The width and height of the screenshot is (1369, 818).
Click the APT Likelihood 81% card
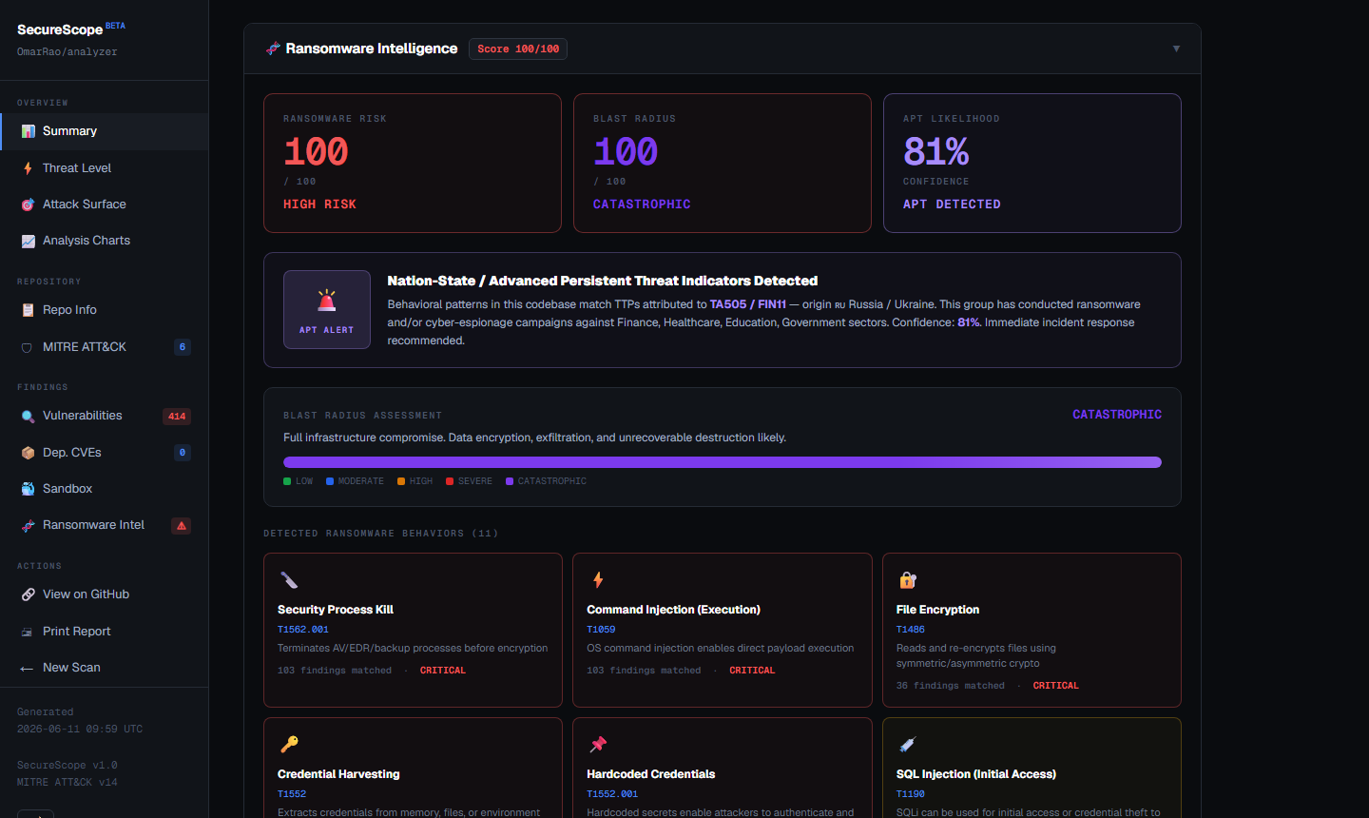(1032, 163)
